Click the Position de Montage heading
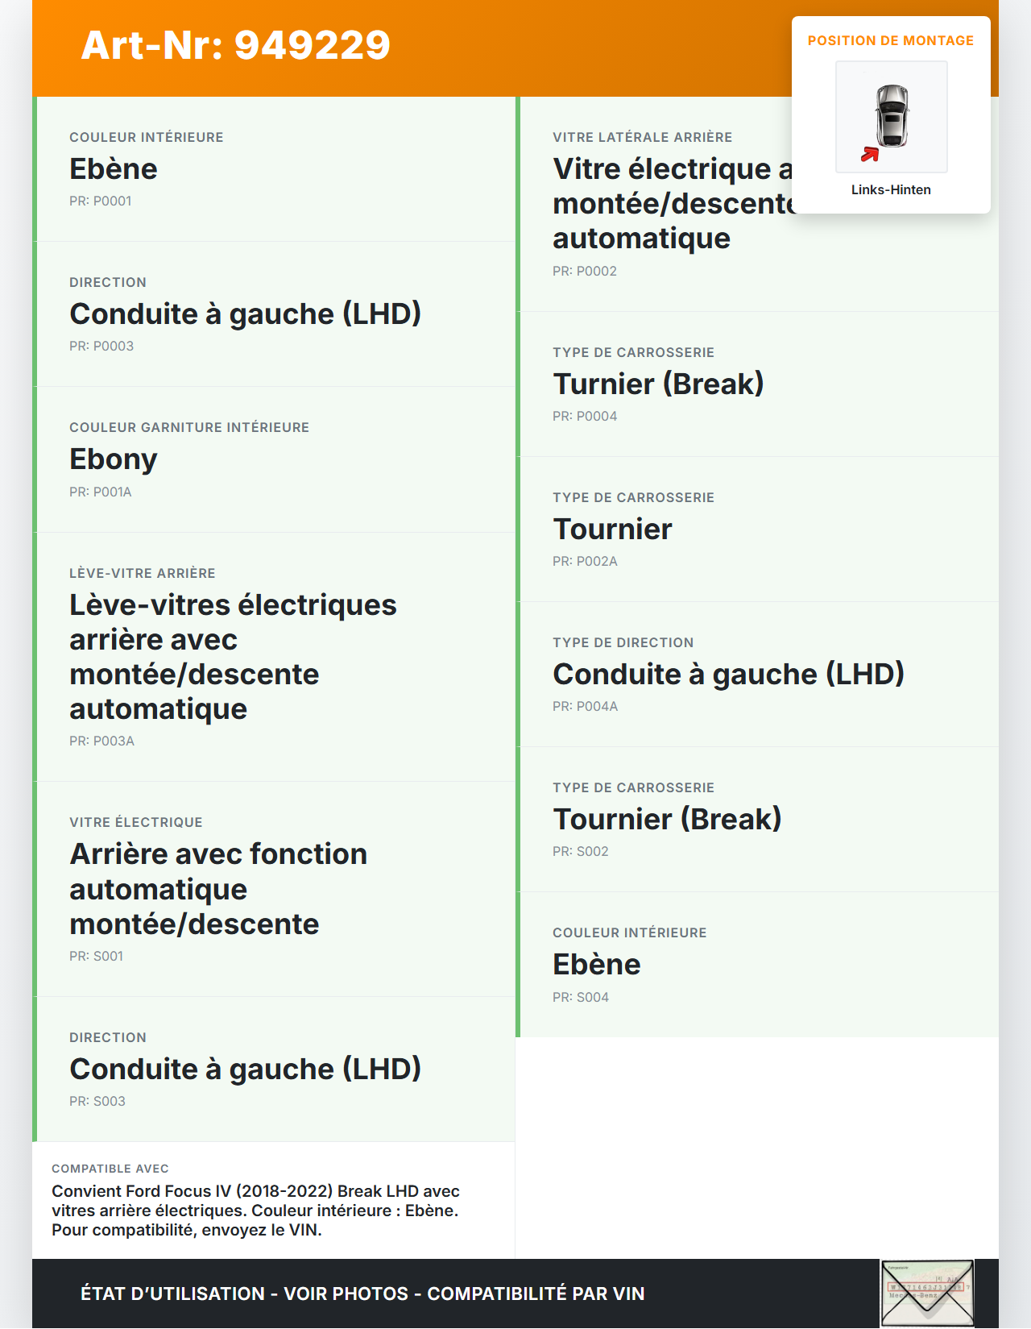 coord(890,41)
